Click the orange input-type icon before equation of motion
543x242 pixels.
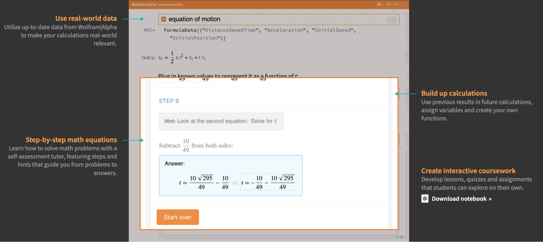click(x=164, y=19)
